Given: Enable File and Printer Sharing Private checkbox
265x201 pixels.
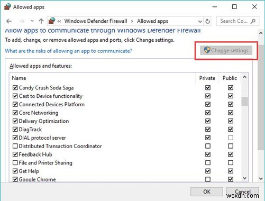Looking at the screenshot, I should [208, 162].
